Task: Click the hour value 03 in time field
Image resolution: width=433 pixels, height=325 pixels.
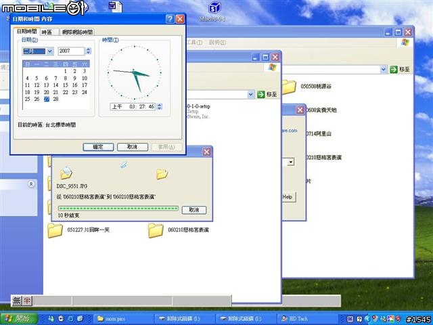Action: pos(133,107)
